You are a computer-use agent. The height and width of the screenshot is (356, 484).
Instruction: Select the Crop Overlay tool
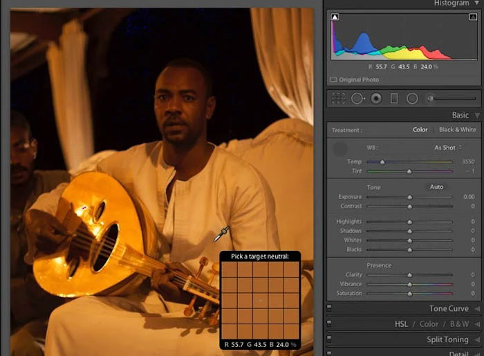tap(338, 99)
